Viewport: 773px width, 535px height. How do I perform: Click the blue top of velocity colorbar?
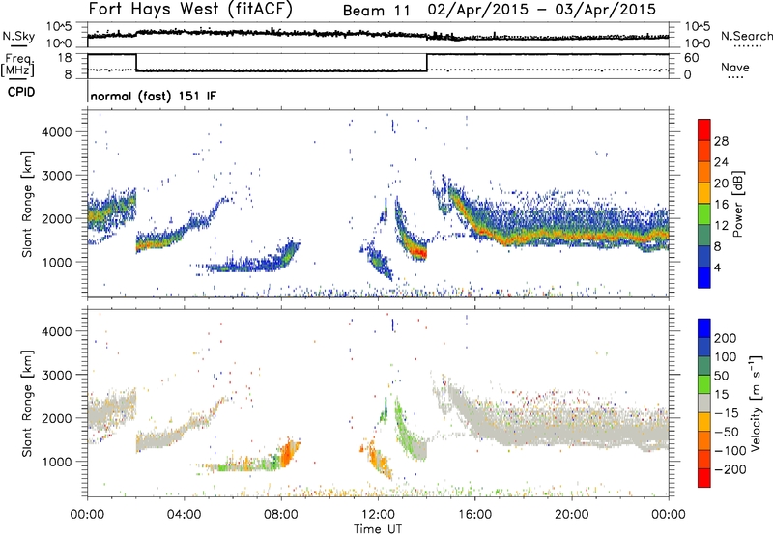704,328
